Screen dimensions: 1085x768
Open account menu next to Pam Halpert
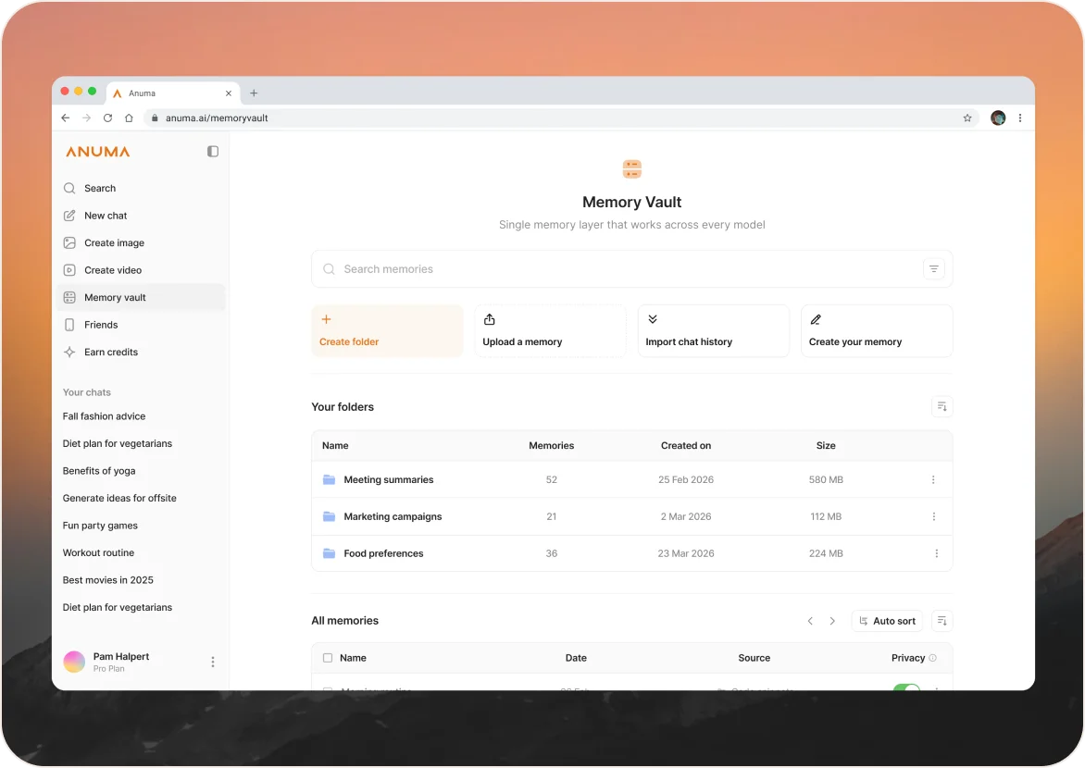click(213, 662)
